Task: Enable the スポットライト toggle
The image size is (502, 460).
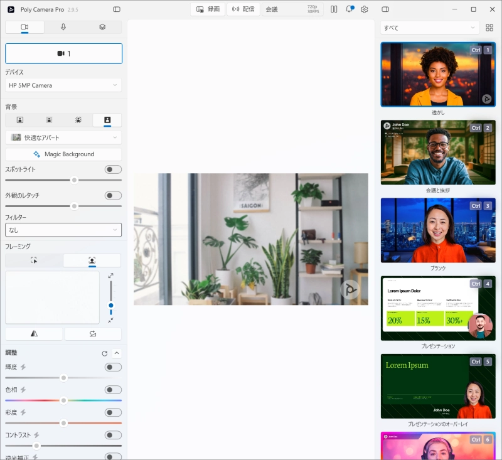Action: click(x=113, y=169)
